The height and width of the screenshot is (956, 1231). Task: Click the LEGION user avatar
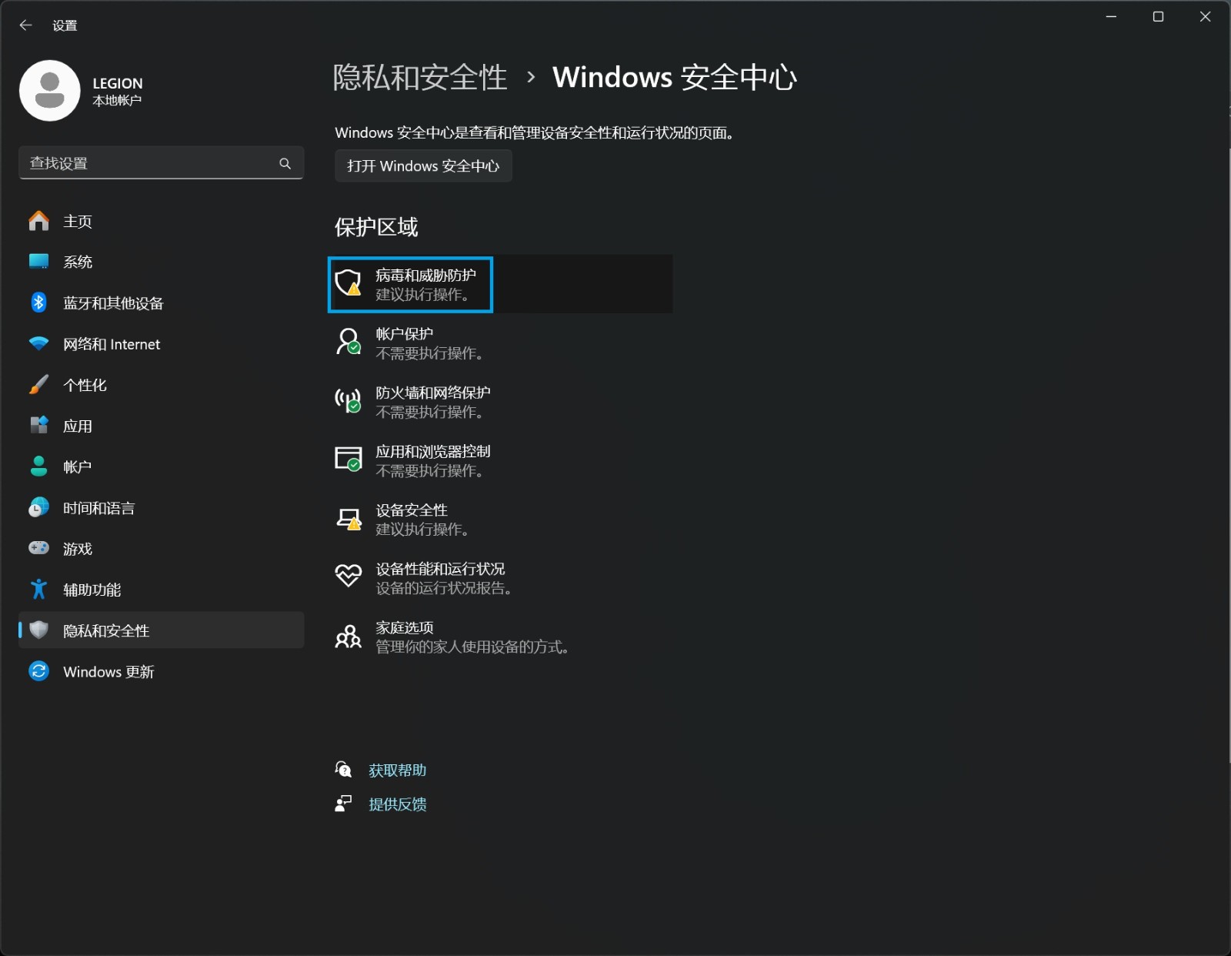(50, 91)
